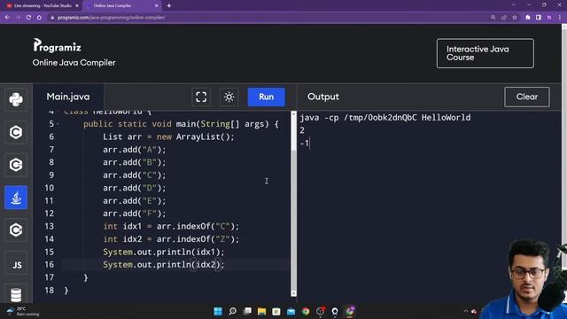Select the Main.java file tab

click(x=68, y=97)
